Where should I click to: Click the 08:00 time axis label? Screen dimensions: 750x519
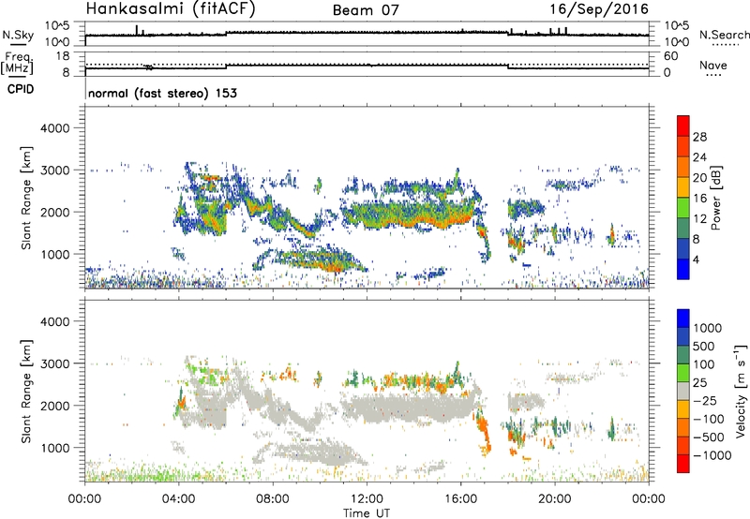tap(273, 499)
